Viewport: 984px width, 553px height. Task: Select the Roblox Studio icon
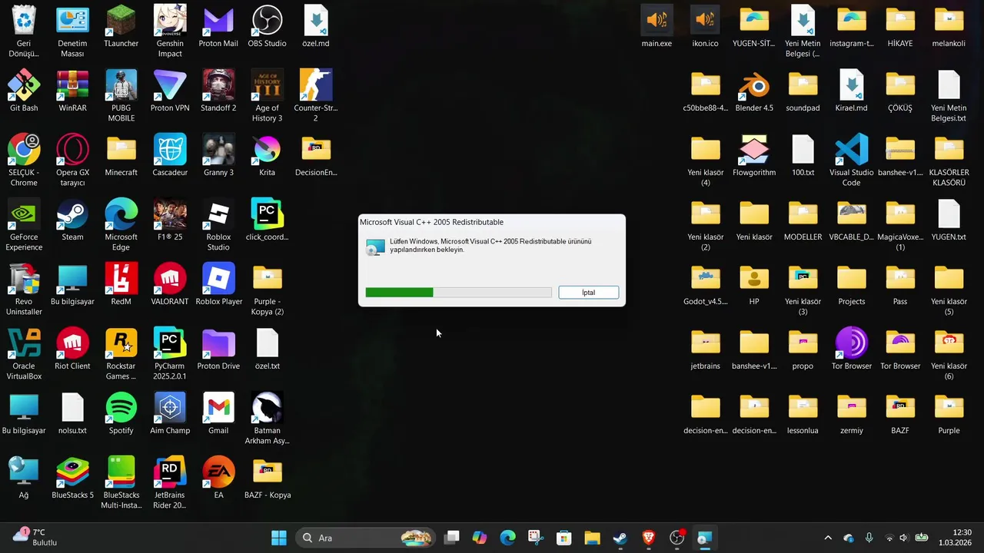pos(218,225)
